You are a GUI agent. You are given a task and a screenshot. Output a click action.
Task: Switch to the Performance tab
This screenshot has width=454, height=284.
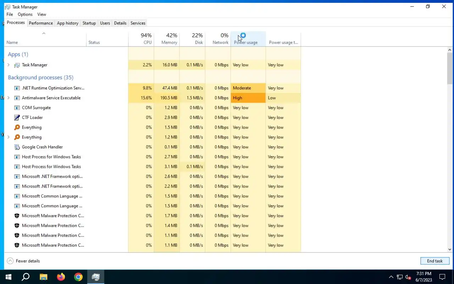tap(41, 23)
